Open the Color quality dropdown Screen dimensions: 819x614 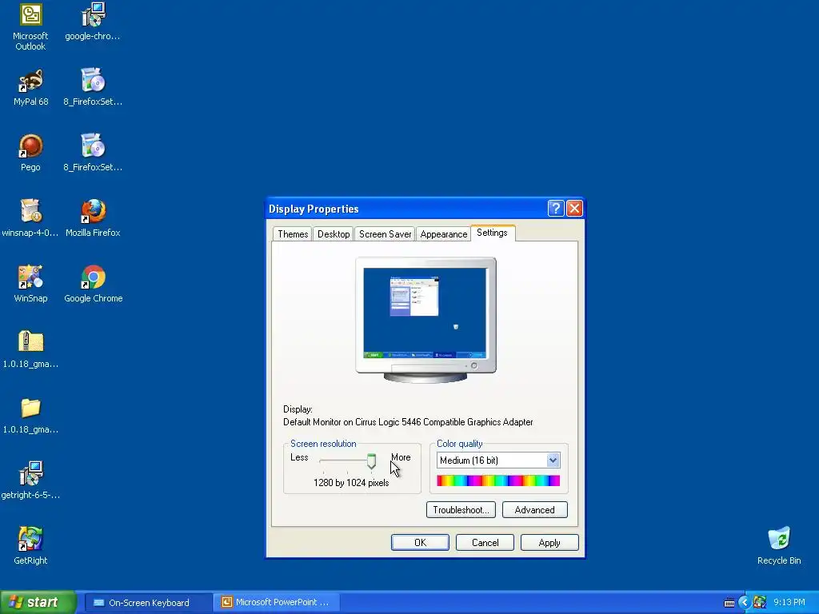[553, 460]
